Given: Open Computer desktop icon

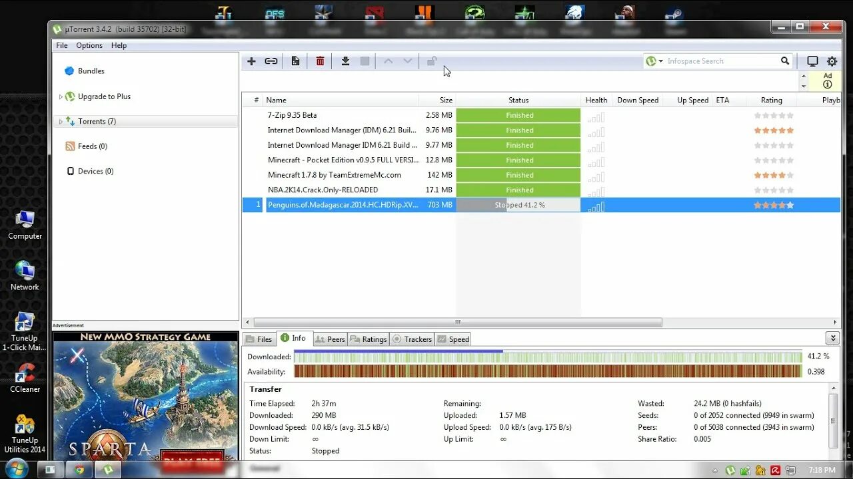Looking at the screenshot, I should (x=25, y=226).
